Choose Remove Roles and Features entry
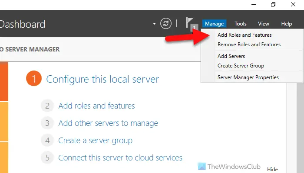This screenshot has width=304, height=173. (249, 45)
